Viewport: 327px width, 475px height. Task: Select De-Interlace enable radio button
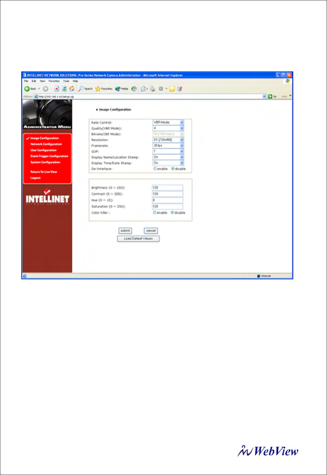(155, 169)
